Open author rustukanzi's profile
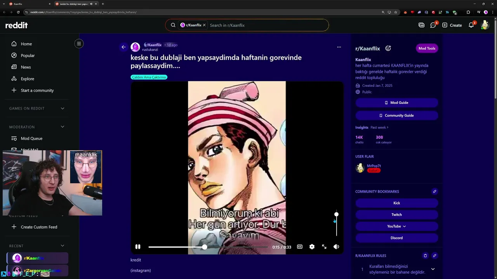 (150, 50)
